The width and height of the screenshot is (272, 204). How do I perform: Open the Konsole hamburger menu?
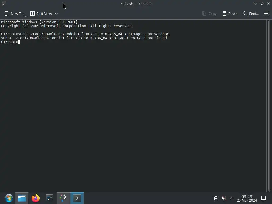pyautogui.click(x=266, y=14)
